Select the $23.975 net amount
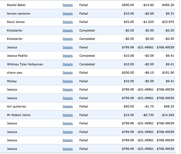The height and width of the screenshot is (154, 181). tap(168, 22)
